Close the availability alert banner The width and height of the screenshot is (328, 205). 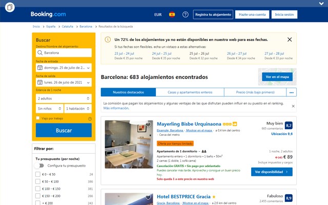pos(290,39)
